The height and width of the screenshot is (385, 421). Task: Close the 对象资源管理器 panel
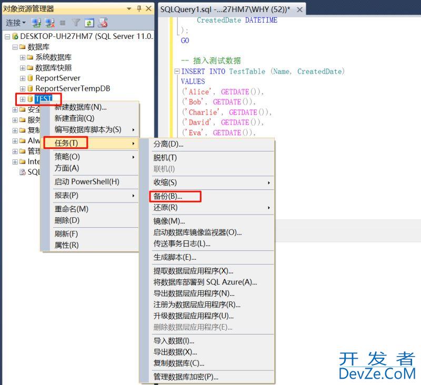click(148, 9)
